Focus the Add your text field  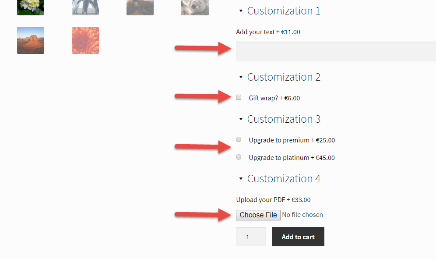tap(336, 52)
